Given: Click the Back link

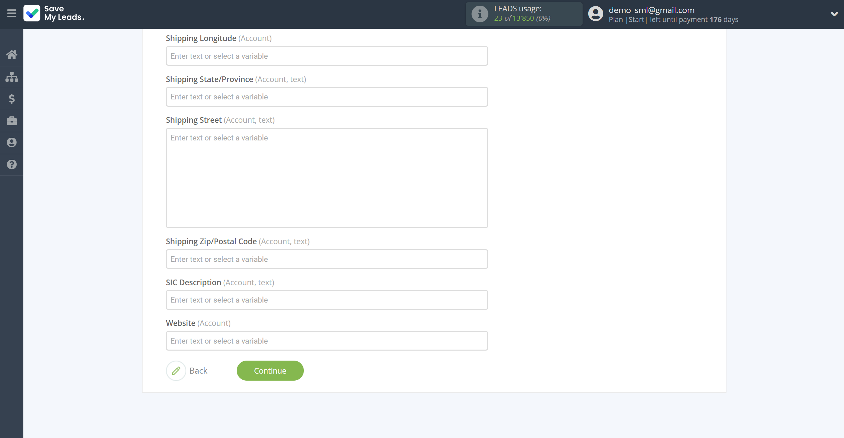Looking at the screenshot, I should (x=198, y=371).
